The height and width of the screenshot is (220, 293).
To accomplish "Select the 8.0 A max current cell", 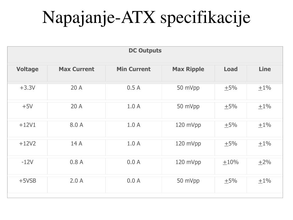I will (76, 125).
